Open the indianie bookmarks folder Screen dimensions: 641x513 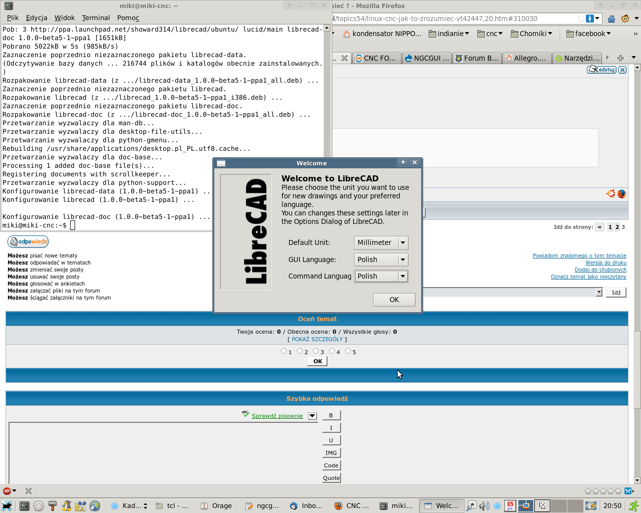coord(449,34)
